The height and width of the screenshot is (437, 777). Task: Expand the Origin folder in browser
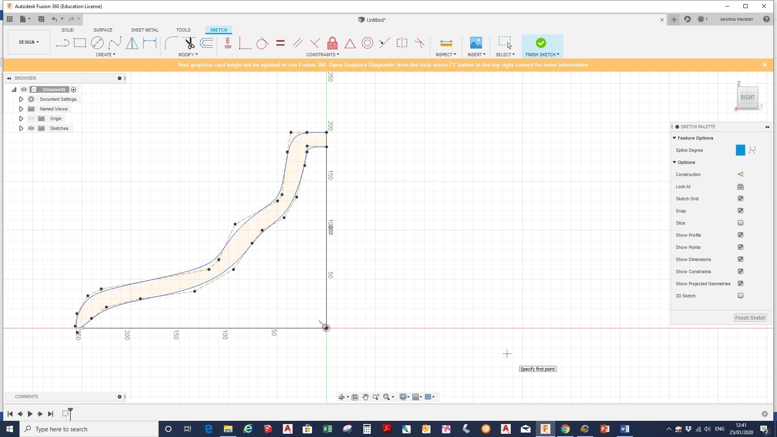(21, 119)
